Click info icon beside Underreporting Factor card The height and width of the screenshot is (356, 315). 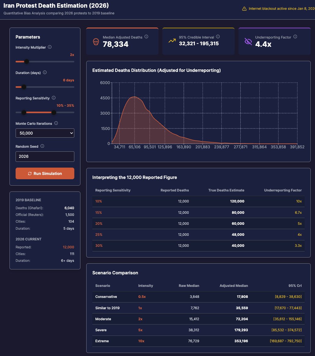click(x=295, y=37)
